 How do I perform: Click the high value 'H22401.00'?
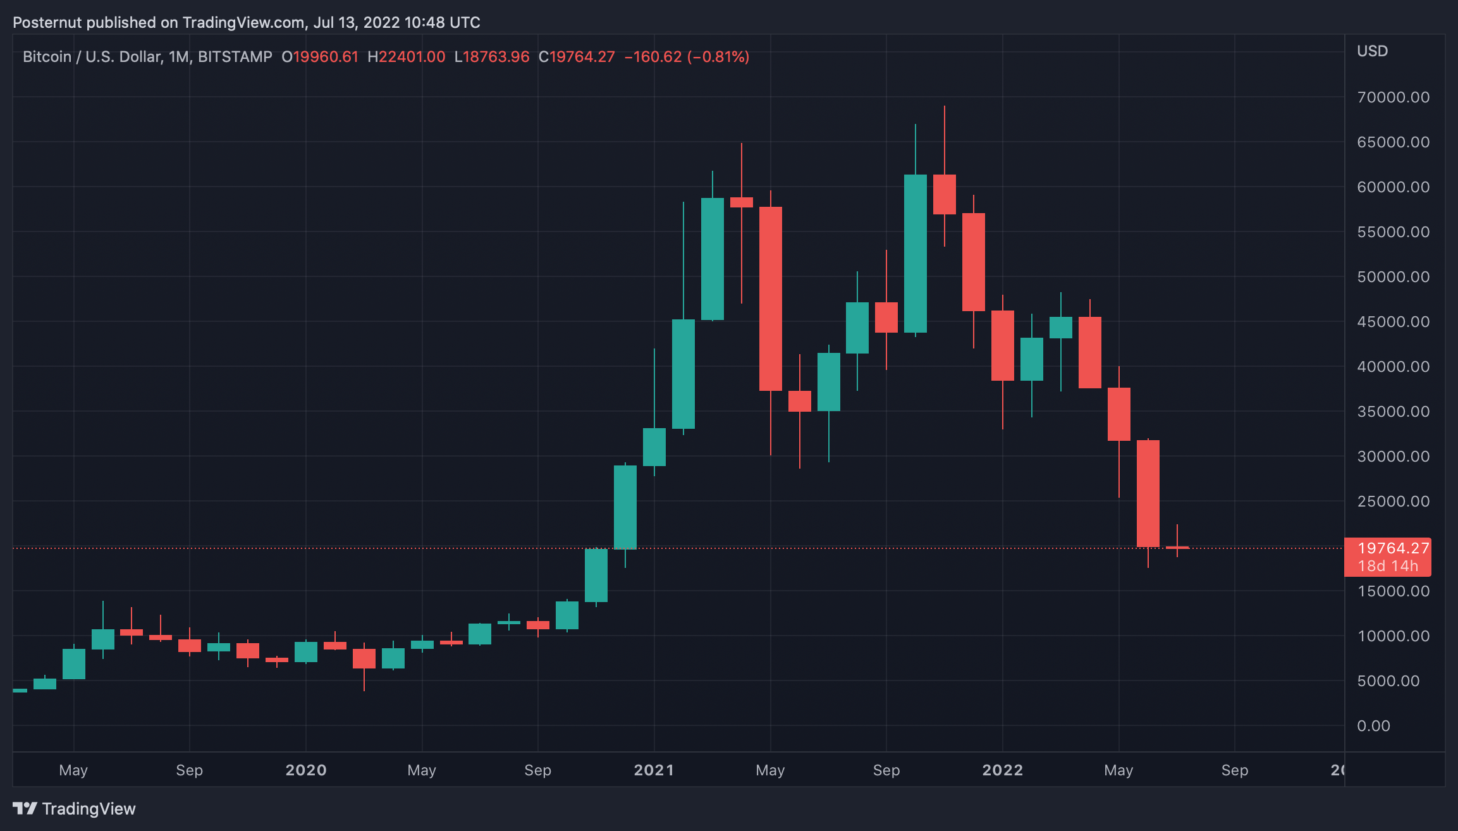pyautogui.click(x=407, y=57)
